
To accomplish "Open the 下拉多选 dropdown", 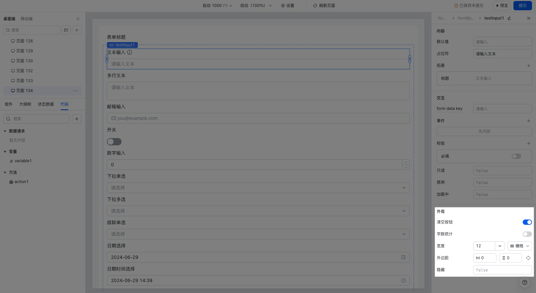I will coord(258,211).
